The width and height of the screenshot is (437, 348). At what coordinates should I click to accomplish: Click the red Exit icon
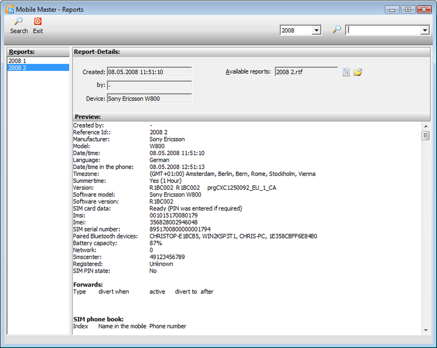(38, 22)
